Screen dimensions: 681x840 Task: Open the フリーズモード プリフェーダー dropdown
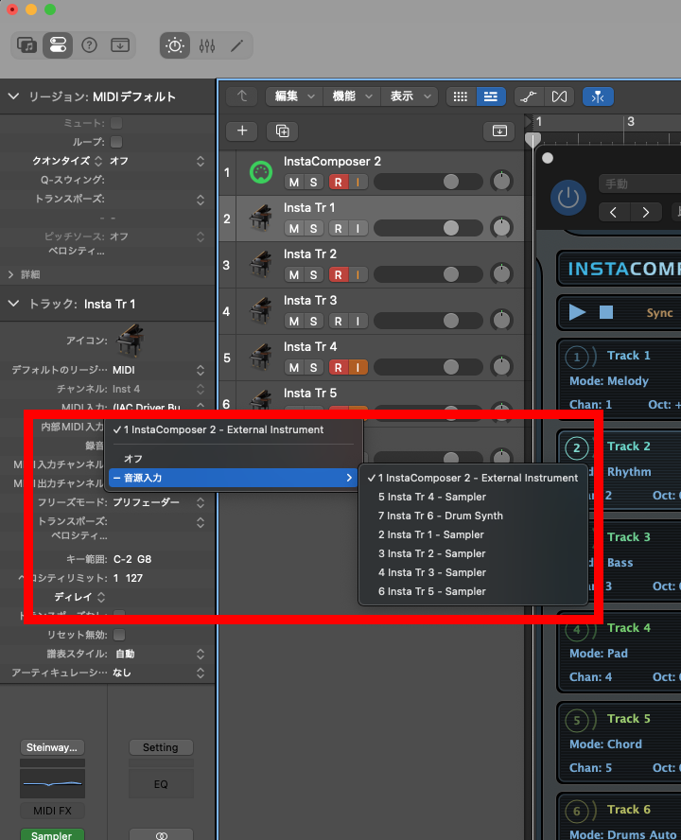pos(158,502)
